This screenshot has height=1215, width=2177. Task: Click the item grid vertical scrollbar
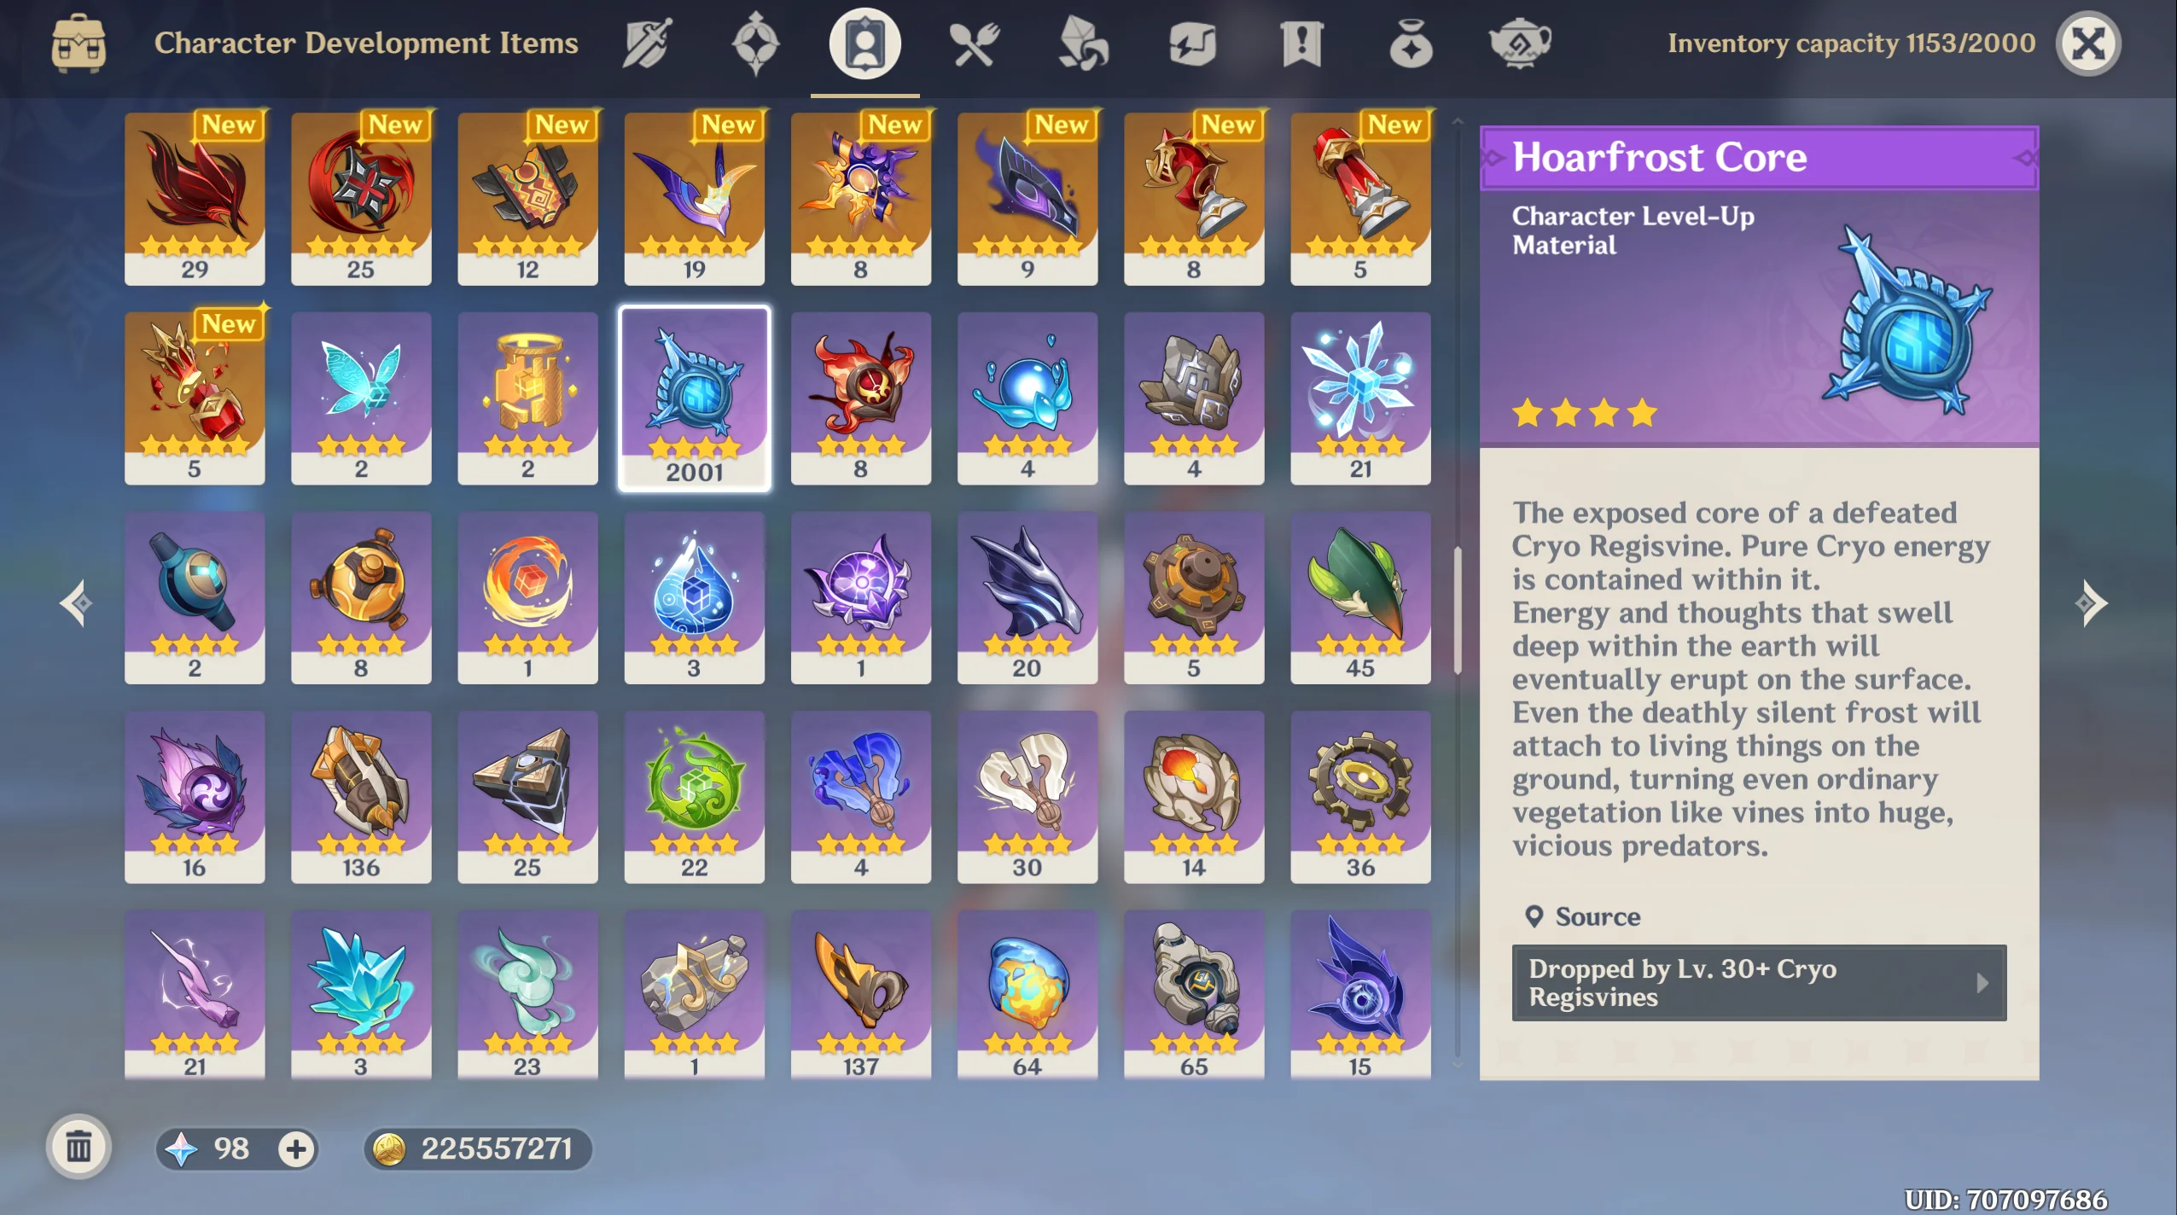1458,610
